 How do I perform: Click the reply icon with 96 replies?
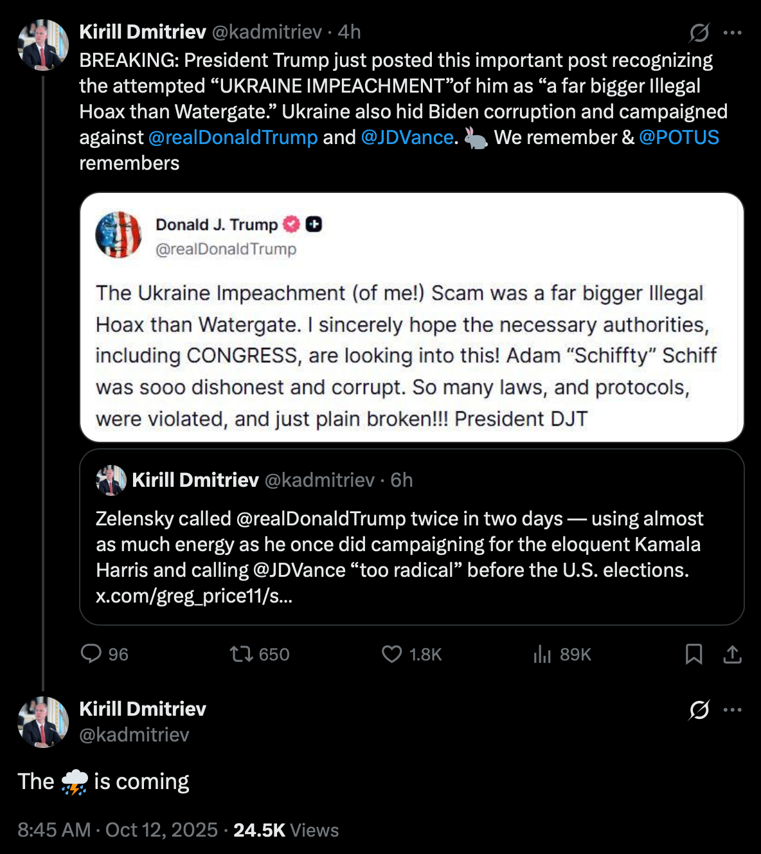click(91, 654)
